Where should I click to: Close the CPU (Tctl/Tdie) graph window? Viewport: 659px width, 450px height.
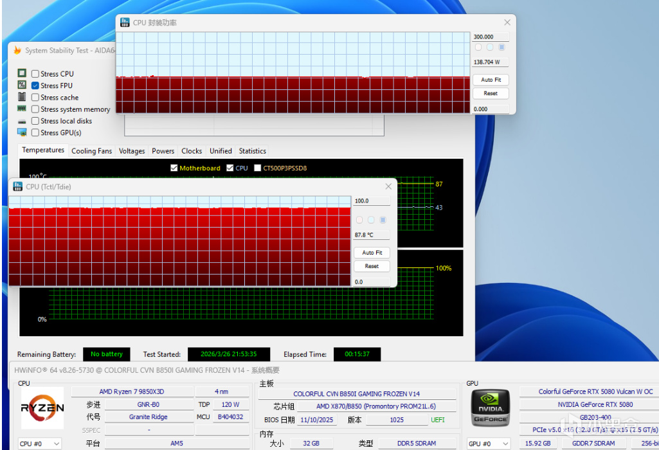(x=388, y=186)
